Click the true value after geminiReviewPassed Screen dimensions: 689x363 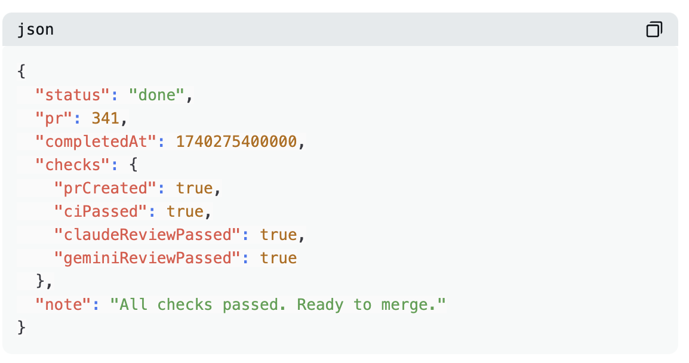(279, 258)
